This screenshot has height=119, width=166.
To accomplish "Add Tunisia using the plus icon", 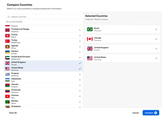I will pyautogui.click(x=80, y=36).
